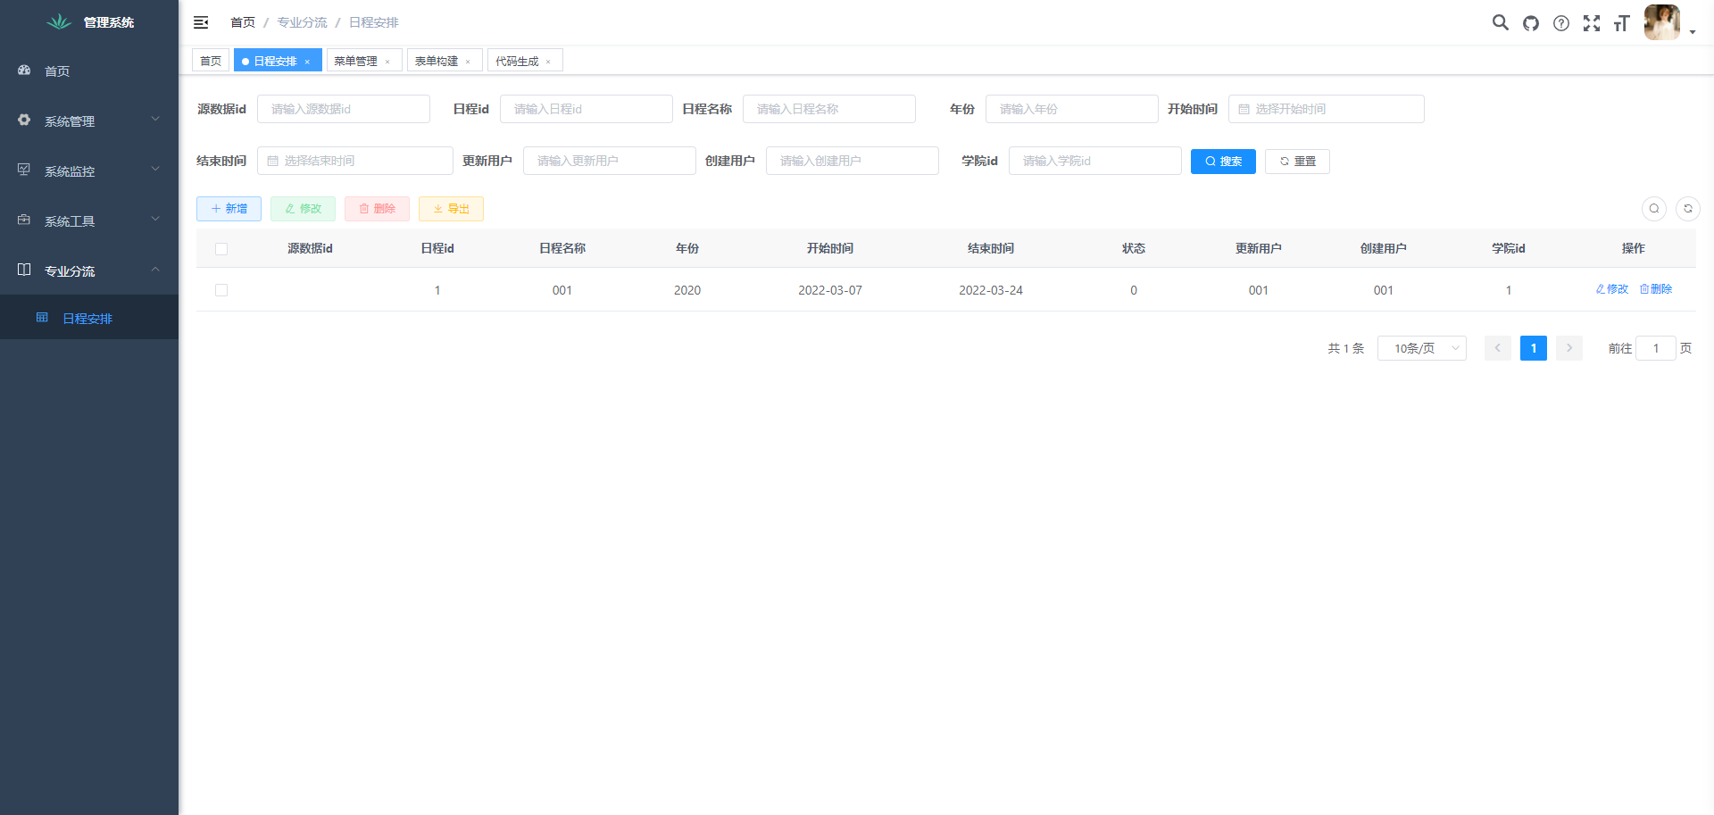Select 日程安排 in the sidebar
The width and height of the screenshot is (1714, 815).
click(x=89, y=318)
